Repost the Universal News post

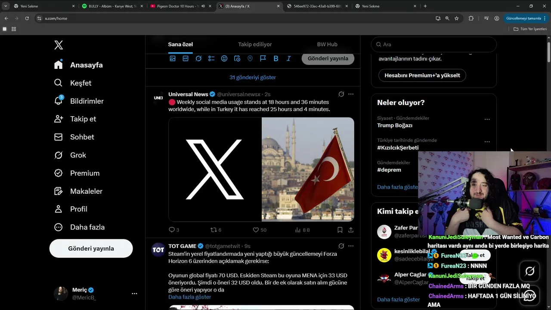215,230
